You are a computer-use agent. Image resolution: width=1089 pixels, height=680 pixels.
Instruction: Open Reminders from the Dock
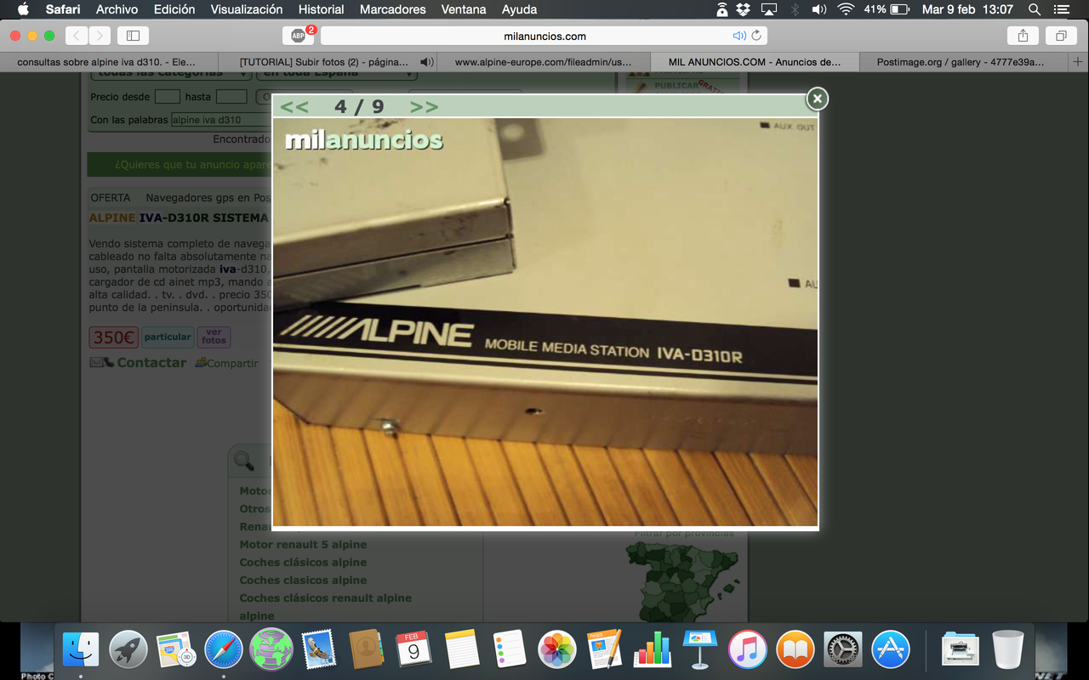(x=510, y=650)
